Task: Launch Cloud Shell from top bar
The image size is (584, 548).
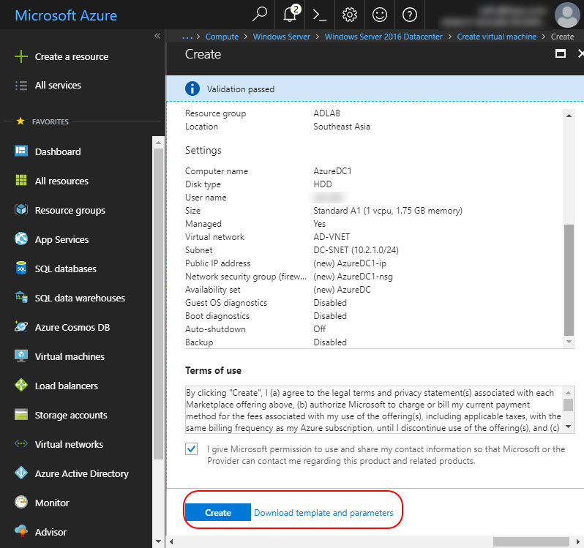Action: point(320,15)
